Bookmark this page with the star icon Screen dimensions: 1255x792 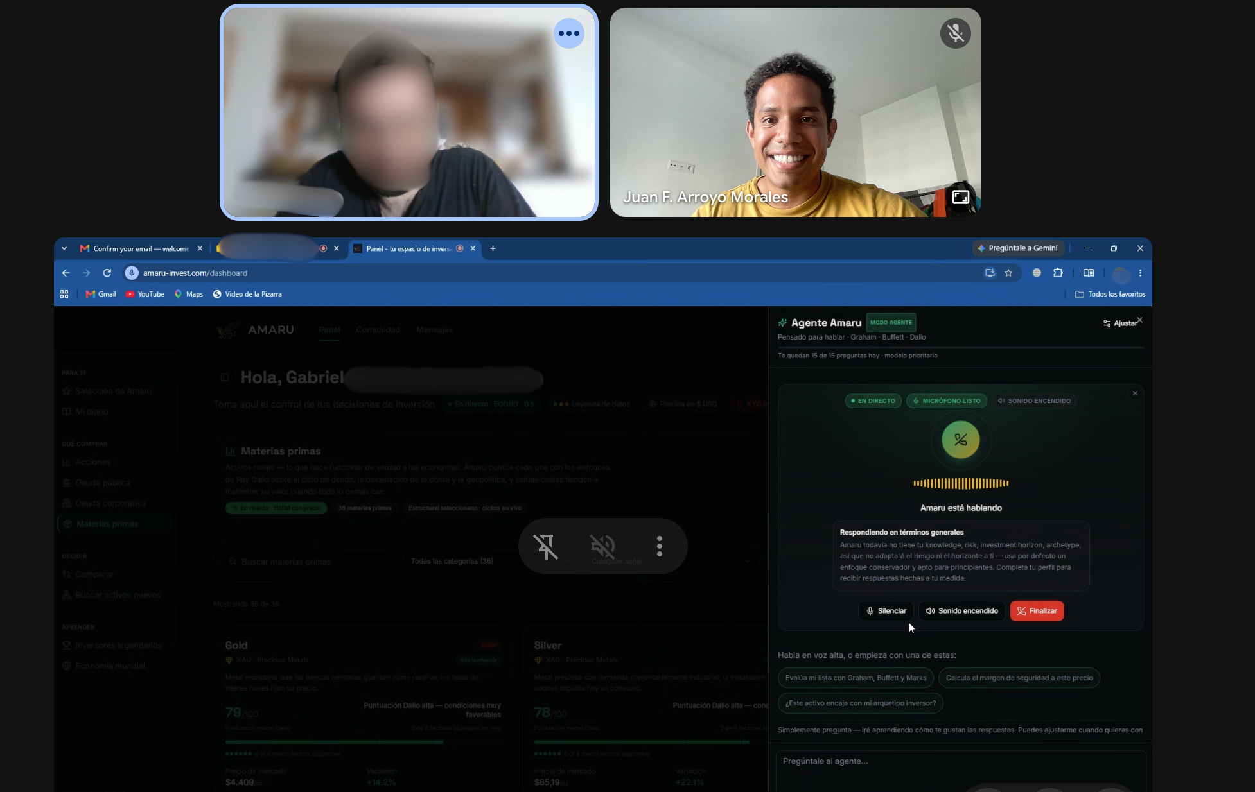tap(1008, 273)
